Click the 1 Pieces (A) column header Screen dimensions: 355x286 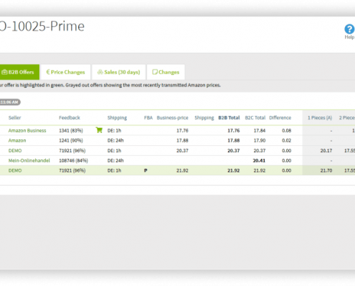[x=320, y=118]
